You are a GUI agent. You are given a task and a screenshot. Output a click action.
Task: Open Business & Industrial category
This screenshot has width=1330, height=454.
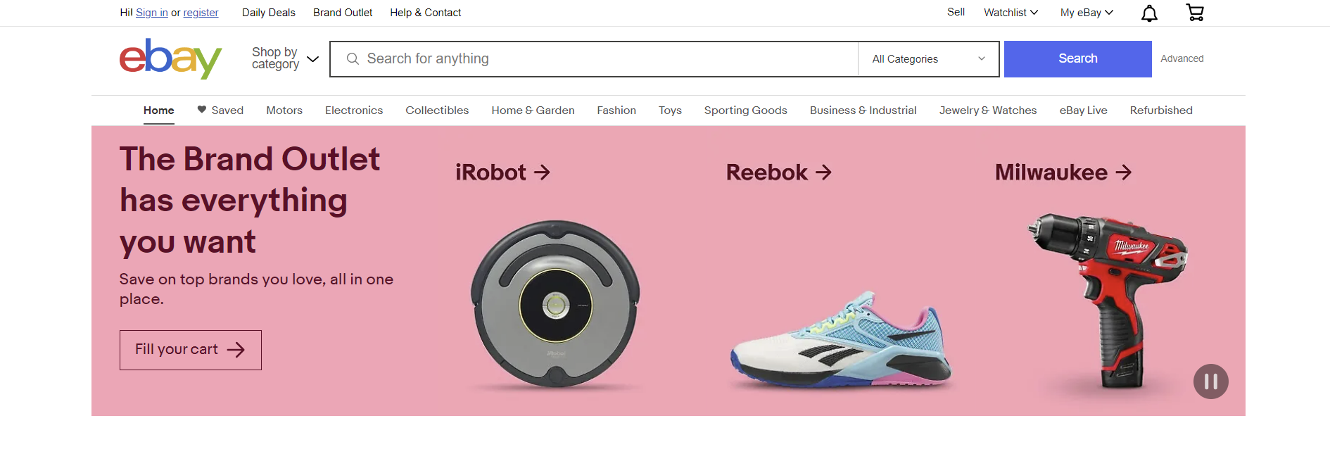(x=863, y=111)
